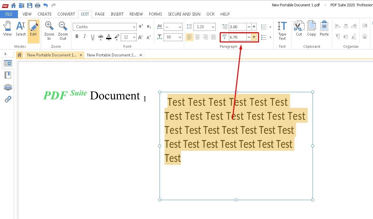Image resolution: width=373 pixels, height=219 pixels.
Task: Click Zoom Out magnifier
Action: point(63,31)
